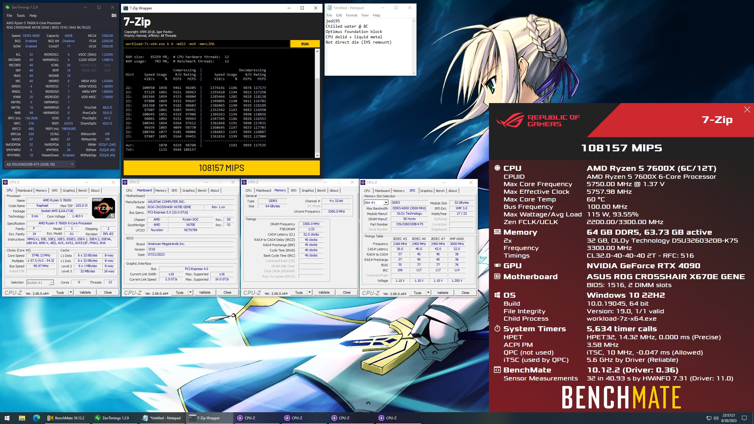Launch Microsoft Edge from the taskbar
This screenshot has width=754, height=424.
(37, 418)
